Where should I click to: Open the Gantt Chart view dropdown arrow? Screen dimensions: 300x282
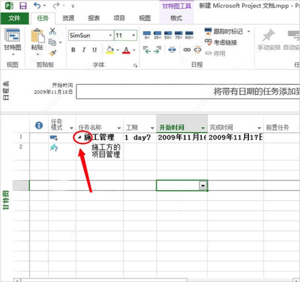coord(13,54)
